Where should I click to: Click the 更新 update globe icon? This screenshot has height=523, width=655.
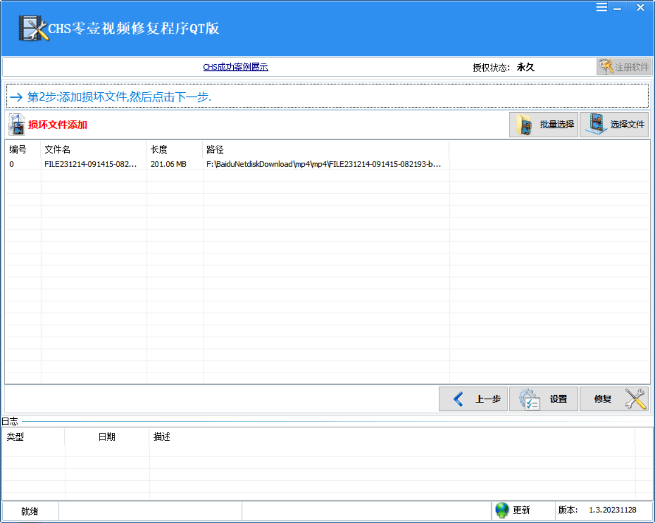pos(502,510)
